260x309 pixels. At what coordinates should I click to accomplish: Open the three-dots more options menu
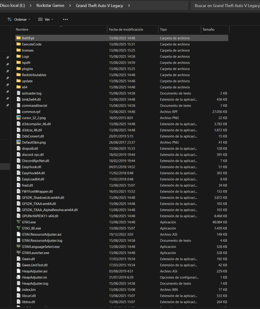coord(65,19)
